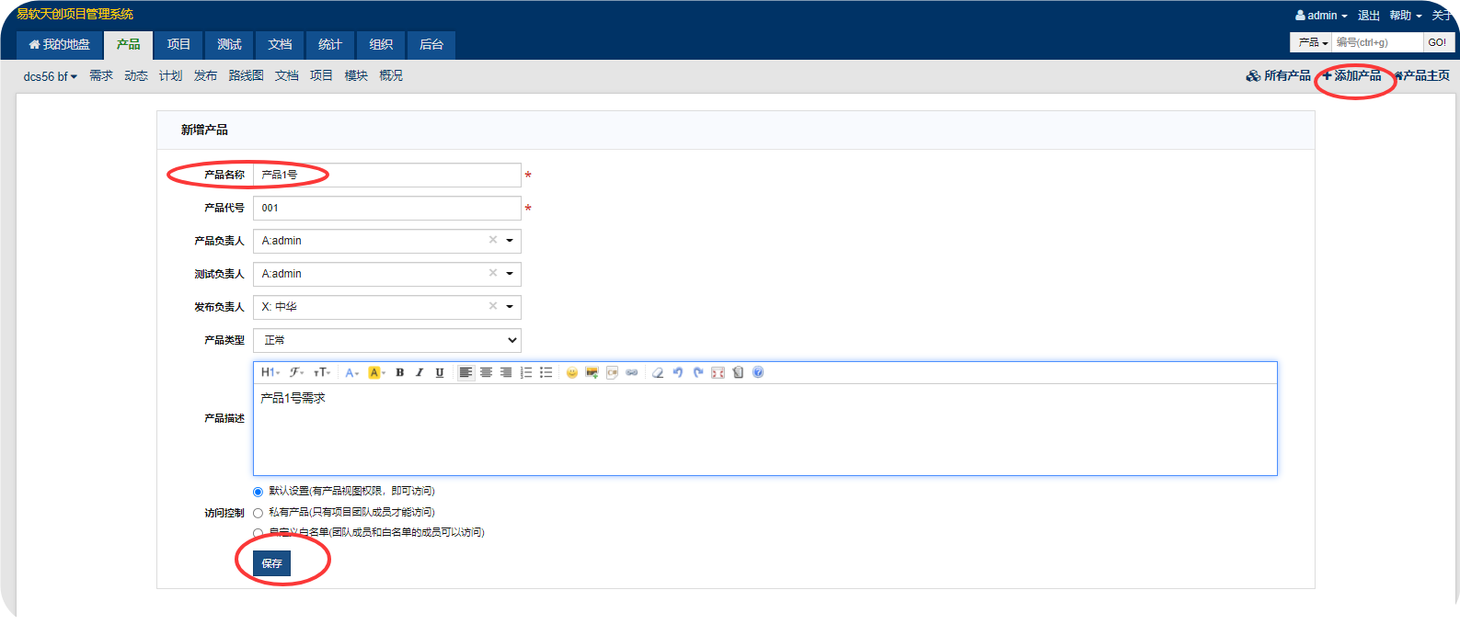Go to 我的地盘 tab

coord(59,44)
